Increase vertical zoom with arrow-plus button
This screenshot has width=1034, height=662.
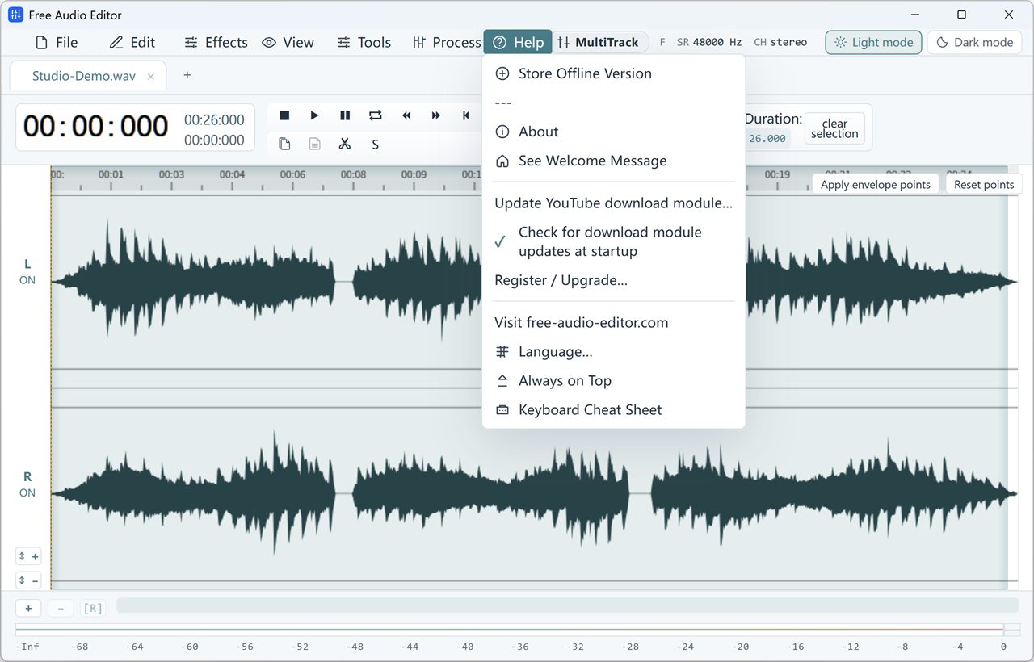tap(28, 556)
